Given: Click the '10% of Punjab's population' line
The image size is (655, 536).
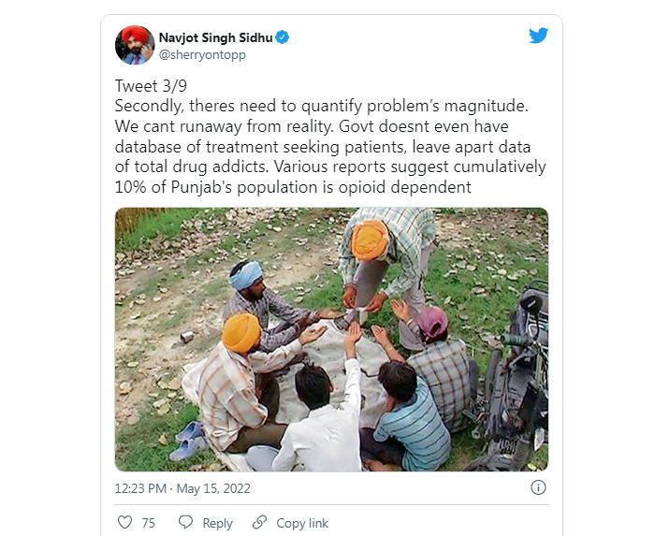Looking at the screenshot, I should [293, 187].
